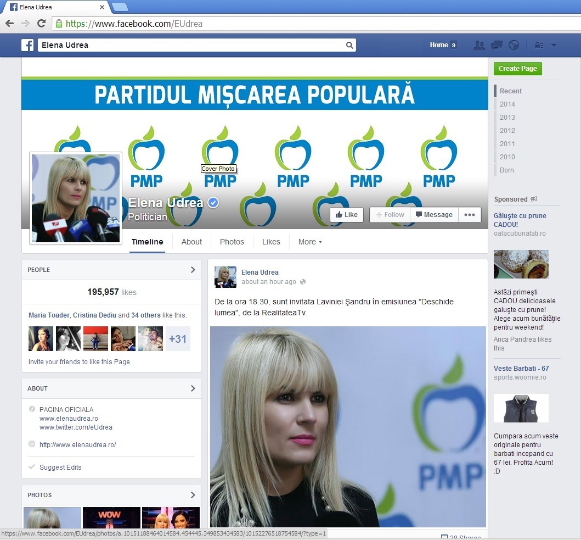Reload the page with refresh icon

click(x=42, y=24)
